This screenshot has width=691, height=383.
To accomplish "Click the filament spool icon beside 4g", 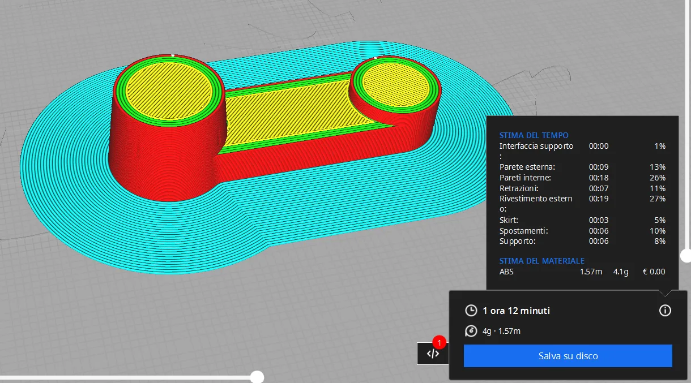I will pos(471,331).
